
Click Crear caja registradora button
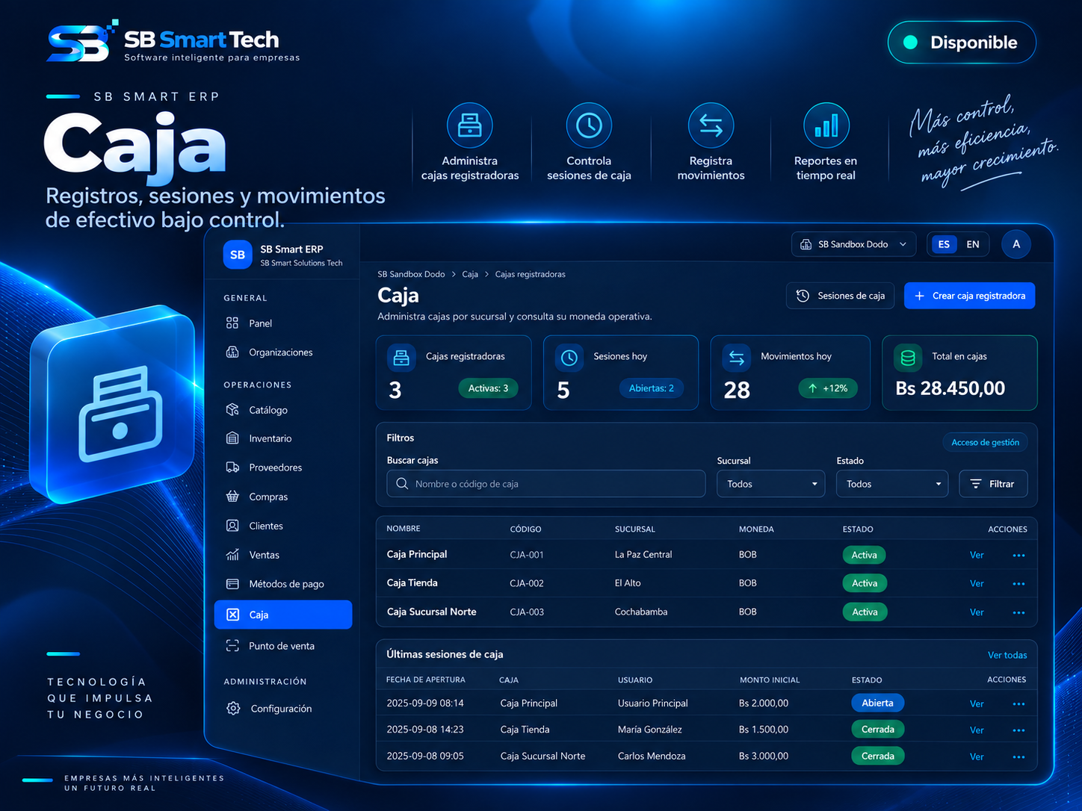969,296
